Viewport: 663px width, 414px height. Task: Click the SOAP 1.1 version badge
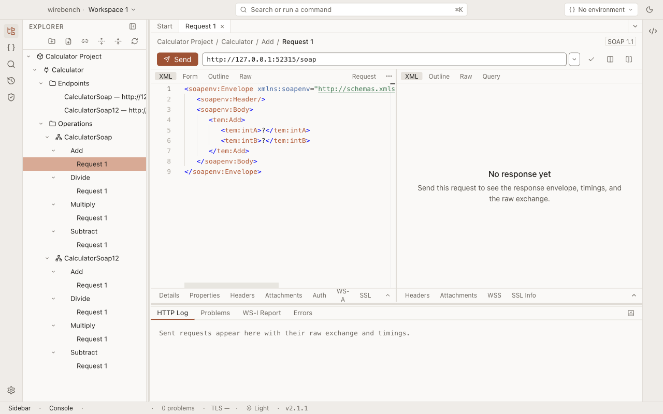pyautogui.click(x=620, y=42)
